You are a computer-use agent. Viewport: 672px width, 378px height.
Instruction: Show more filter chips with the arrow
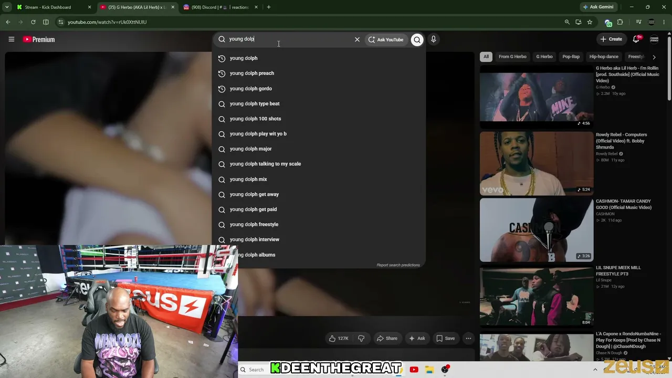point(654,57)
